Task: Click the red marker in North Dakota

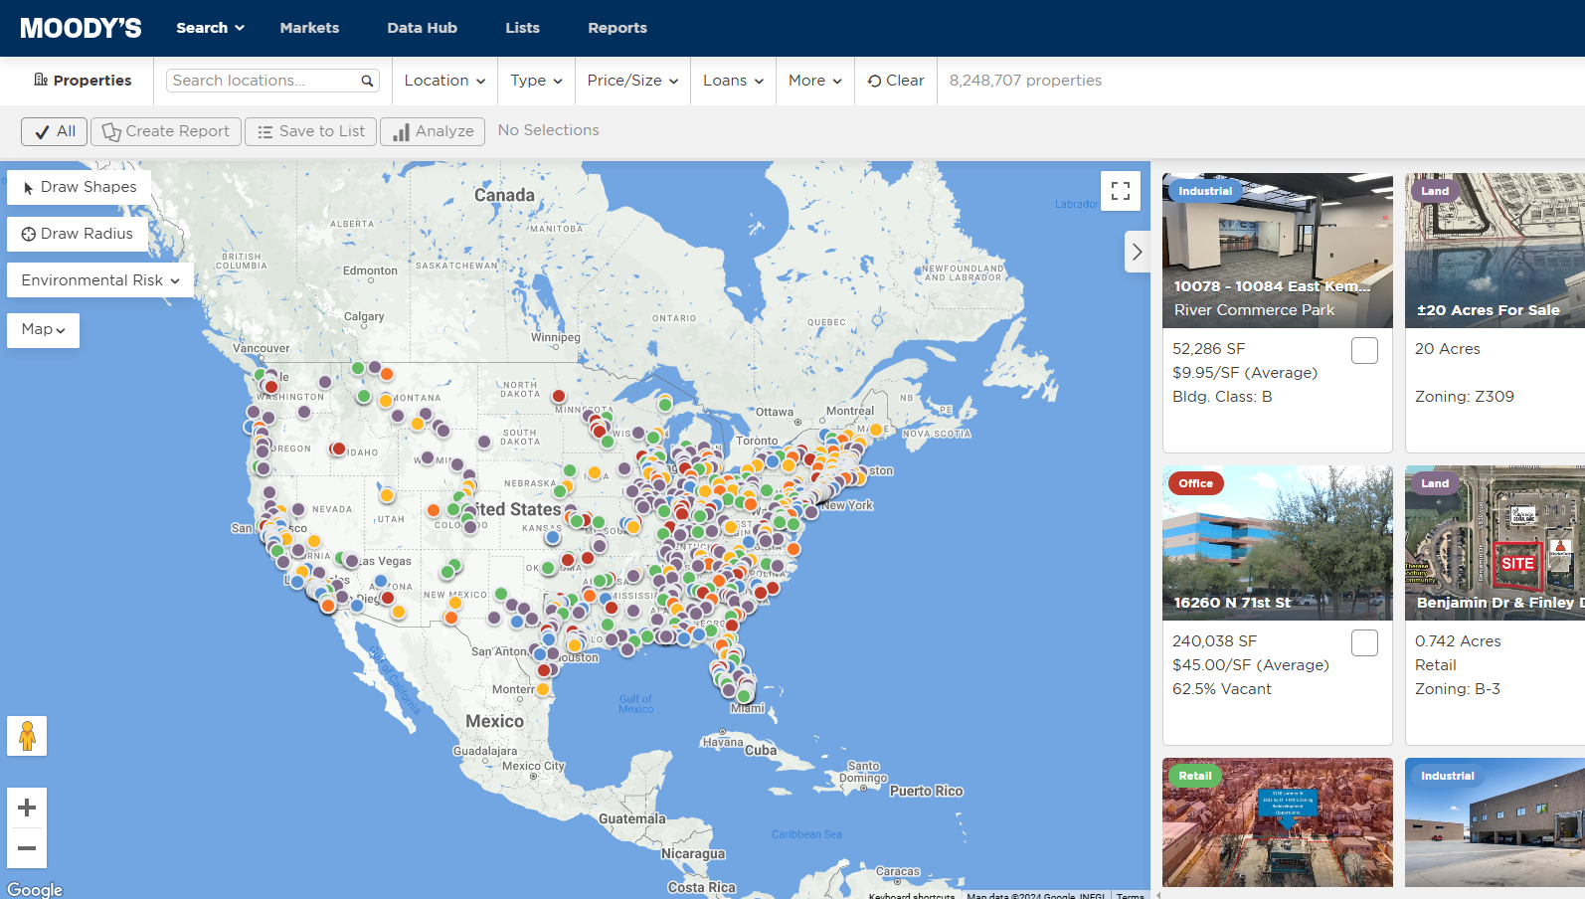Action: [559, 397]
